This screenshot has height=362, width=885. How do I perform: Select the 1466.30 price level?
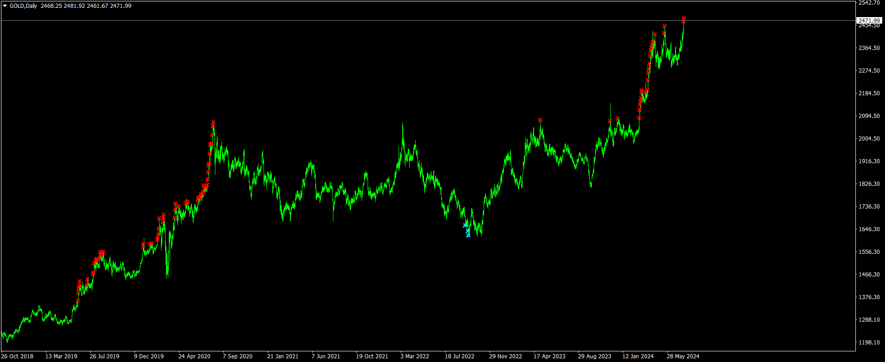[869, 275]
